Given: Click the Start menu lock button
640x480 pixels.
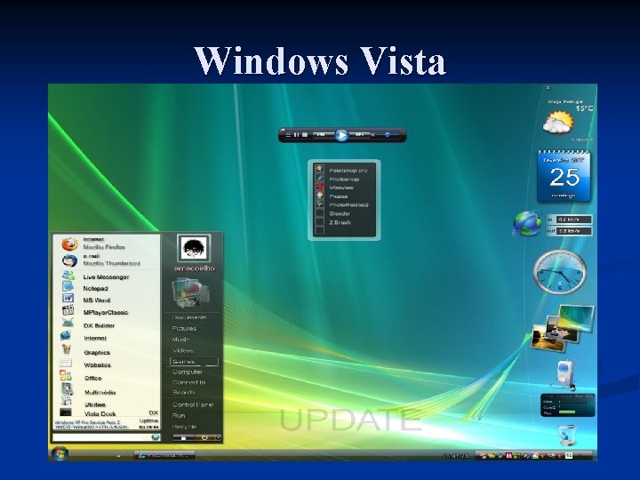Looking at the screenshot, I should pyautogui.click(x=183, y=437).
